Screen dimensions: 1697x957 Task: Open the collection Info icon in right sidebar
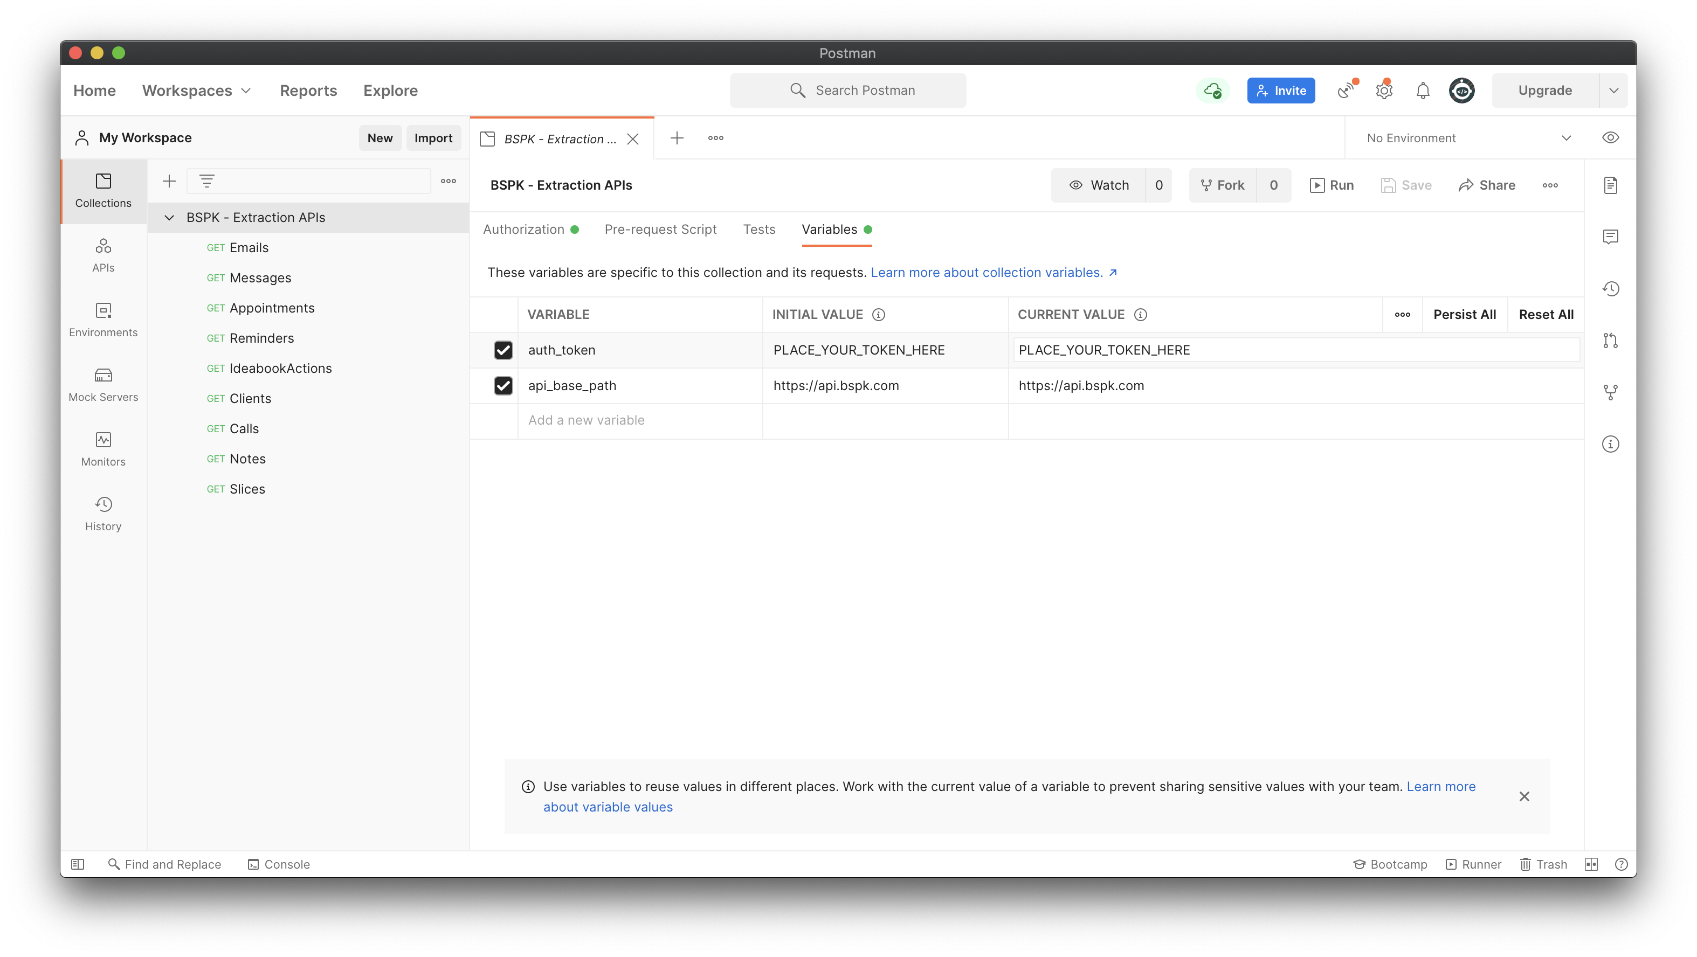1610,444
